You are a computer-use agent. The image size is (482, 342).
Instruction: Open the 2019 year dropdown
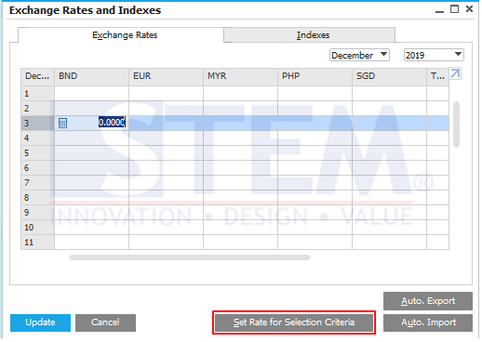click(434, 55)
